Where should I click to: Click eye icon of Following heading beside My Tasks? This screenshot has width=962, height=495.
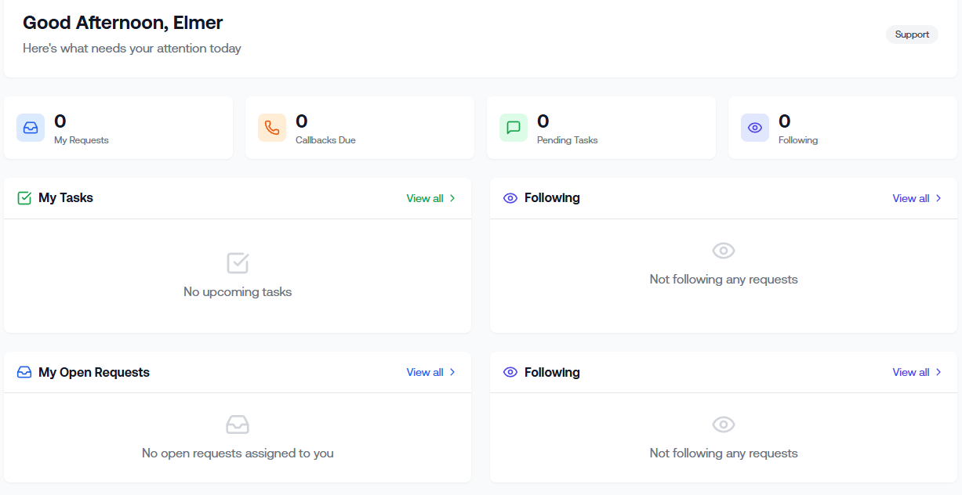[x=510, y=198]
